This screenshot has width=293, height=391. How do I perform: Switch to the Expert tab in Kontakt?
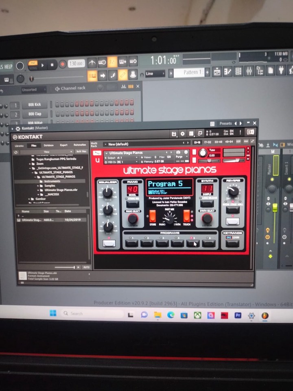point(63,145)
